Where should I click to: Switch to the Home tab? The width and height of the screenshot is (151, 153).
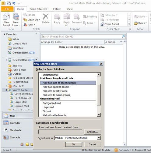pos(21,9)
